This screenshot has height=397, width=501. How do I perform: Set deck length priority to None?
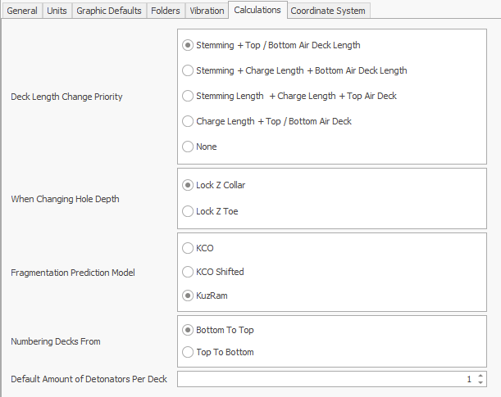click(189, 147)
